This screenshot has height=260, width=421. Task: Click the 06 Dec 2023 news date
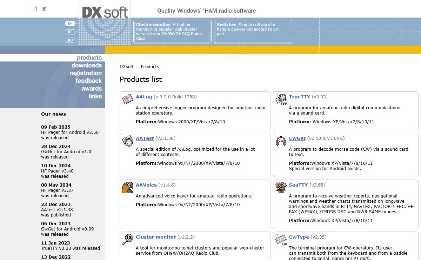pos(56,224)
